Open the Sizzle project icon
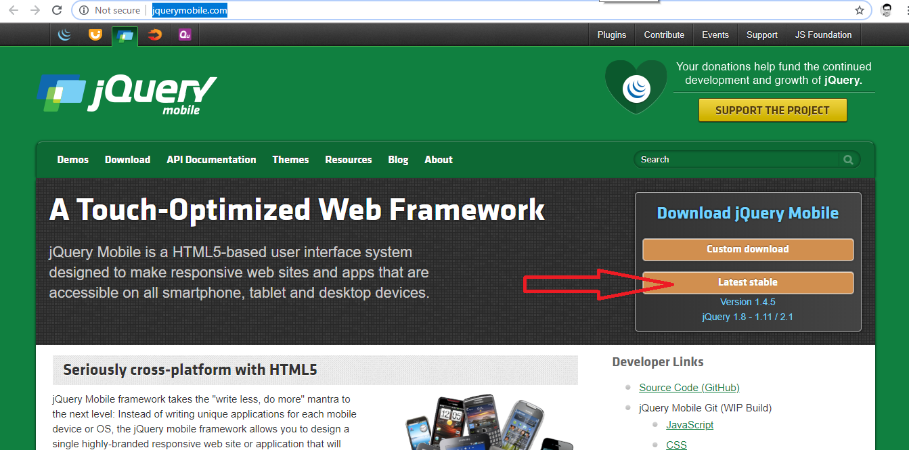 pyautogui.click(x=155, y=35)
